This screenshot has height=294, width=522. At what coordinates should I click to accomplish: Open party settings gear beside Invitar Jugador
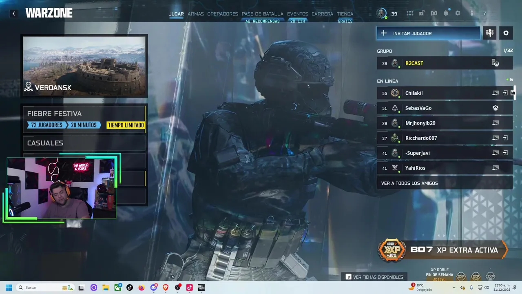[x=506, y=33]
